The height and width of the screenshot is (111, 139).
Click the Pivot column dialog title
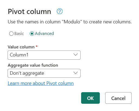29,12
